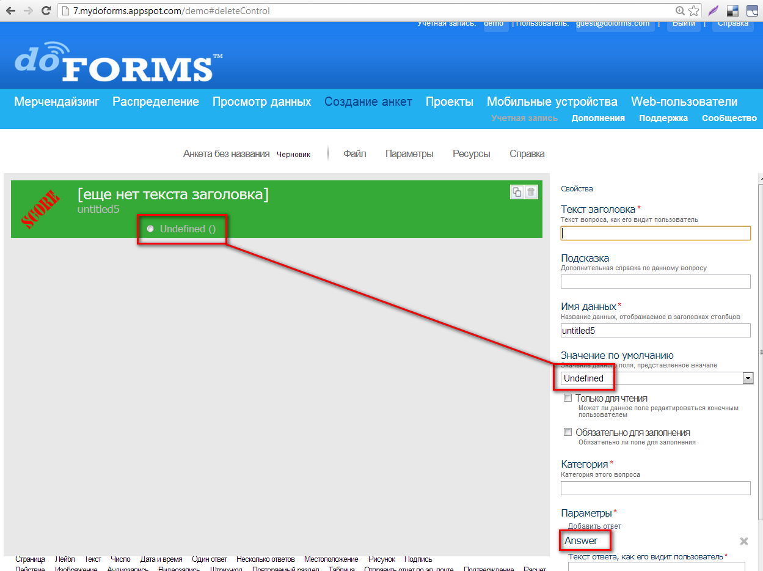Open the 'Значение по умолчанию' dropdown
763x571 pixels.
(748, 378)
